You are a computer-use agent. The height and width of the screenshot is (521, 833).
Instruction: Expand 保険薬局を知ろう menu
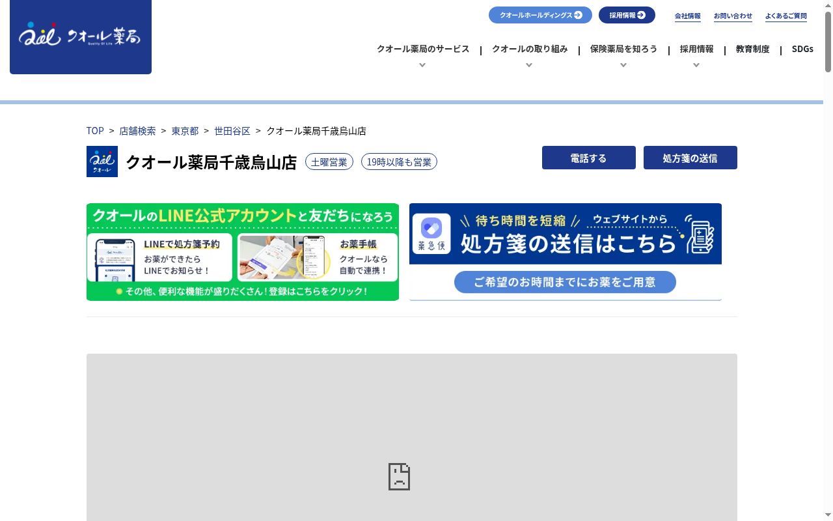pyautogui.click(x=623, y=49)
